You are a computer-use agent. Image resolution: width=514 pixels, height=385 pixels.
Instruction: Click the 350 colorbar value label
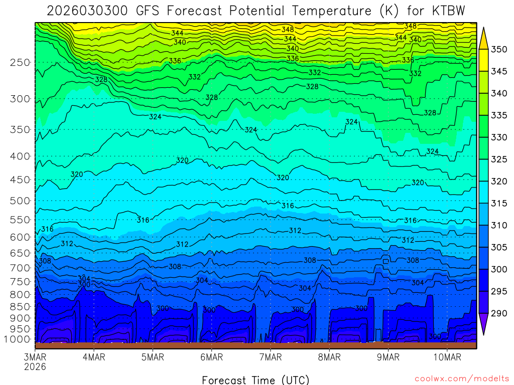499,50
